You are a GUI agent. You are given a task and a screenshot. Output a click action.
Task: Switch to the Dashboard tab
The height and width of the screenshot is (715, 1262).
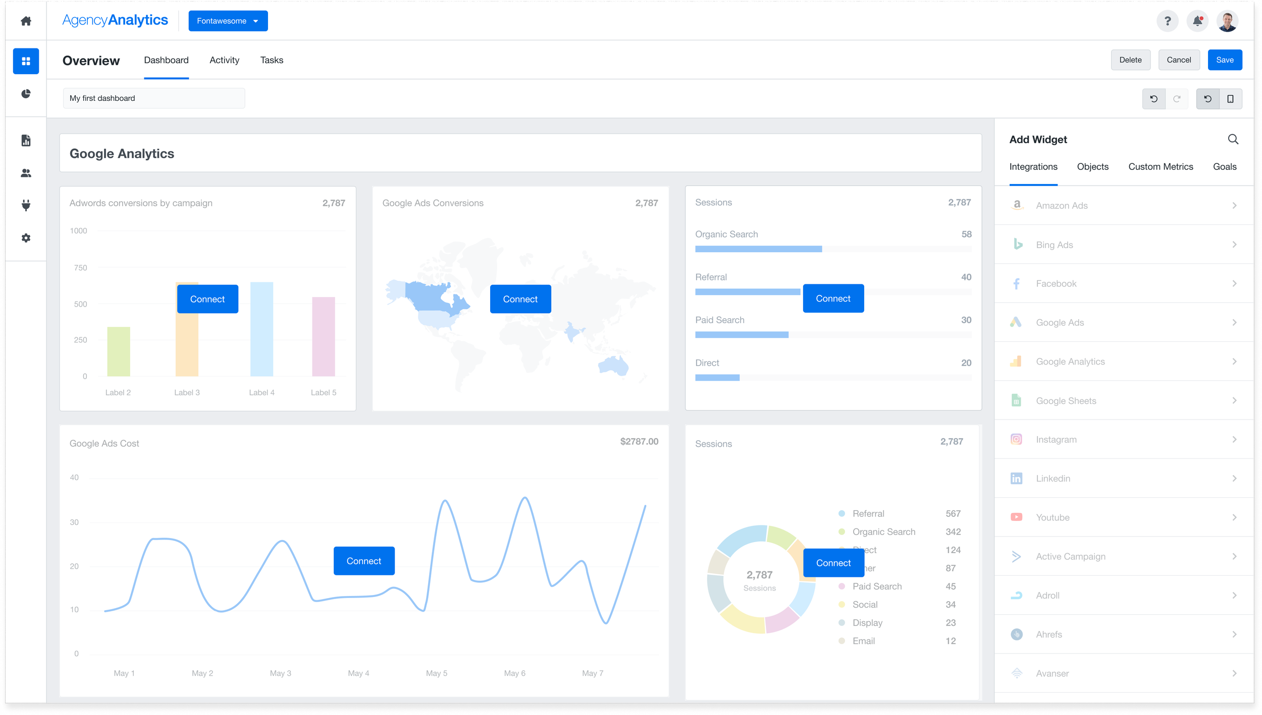pyautogui.click(x=166, y=61)
